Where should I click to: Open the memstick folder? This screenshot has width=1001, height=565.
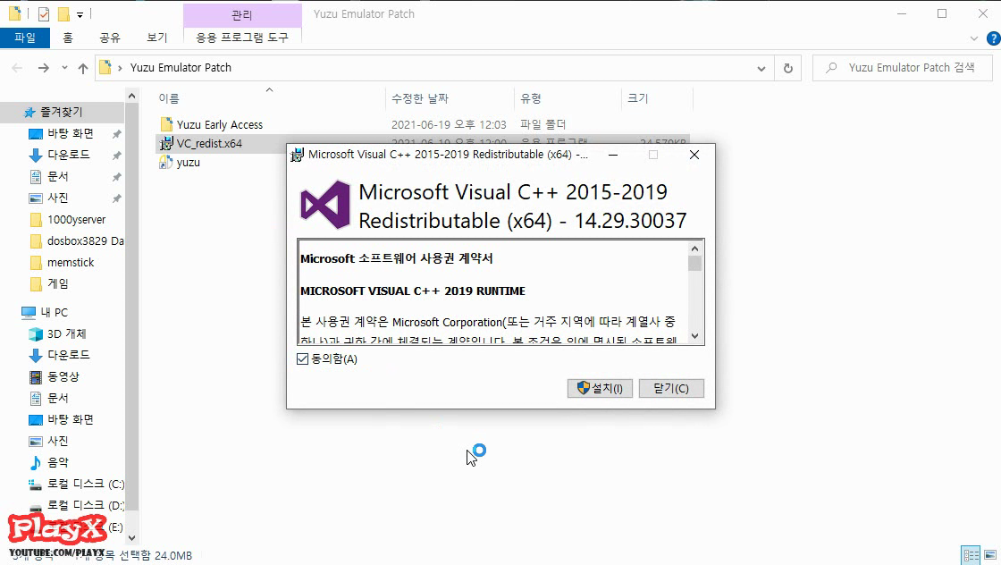tap(71, 263)
